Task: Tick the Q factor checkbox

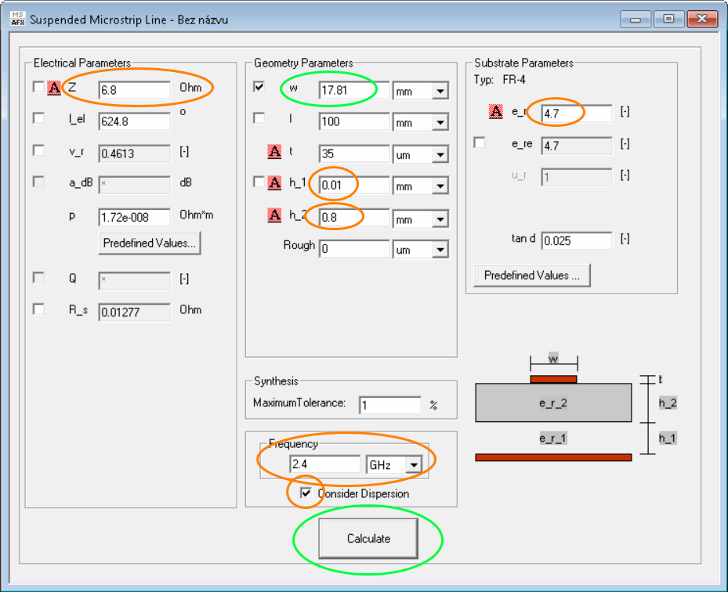Action: point(38,278)
